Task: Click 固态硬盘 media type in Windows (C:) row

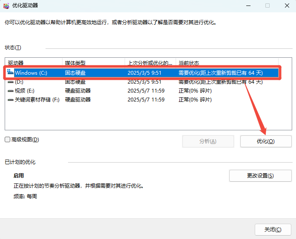Action: 75,73
